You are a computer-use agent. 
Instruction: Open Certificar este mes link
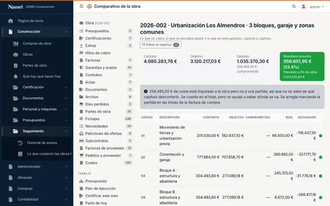point(101,196)
